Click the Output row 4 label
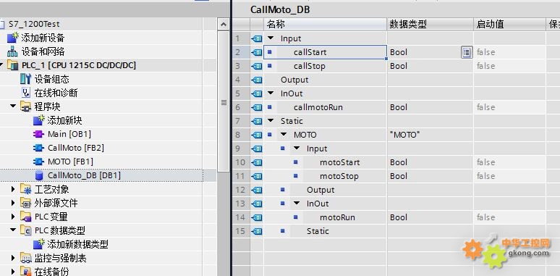The height and width of the screenshot is (276, 560). click(294, 80)
